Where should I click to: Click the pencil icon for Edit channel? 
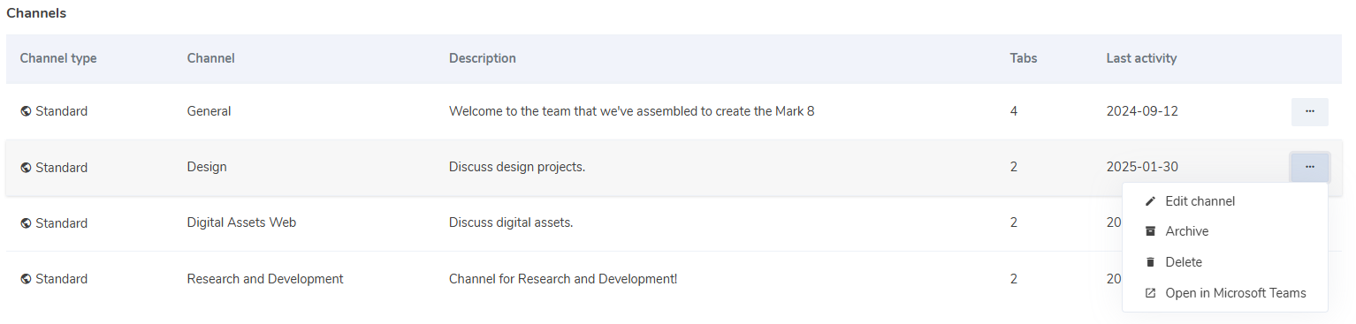click(x=1150, y=201)
